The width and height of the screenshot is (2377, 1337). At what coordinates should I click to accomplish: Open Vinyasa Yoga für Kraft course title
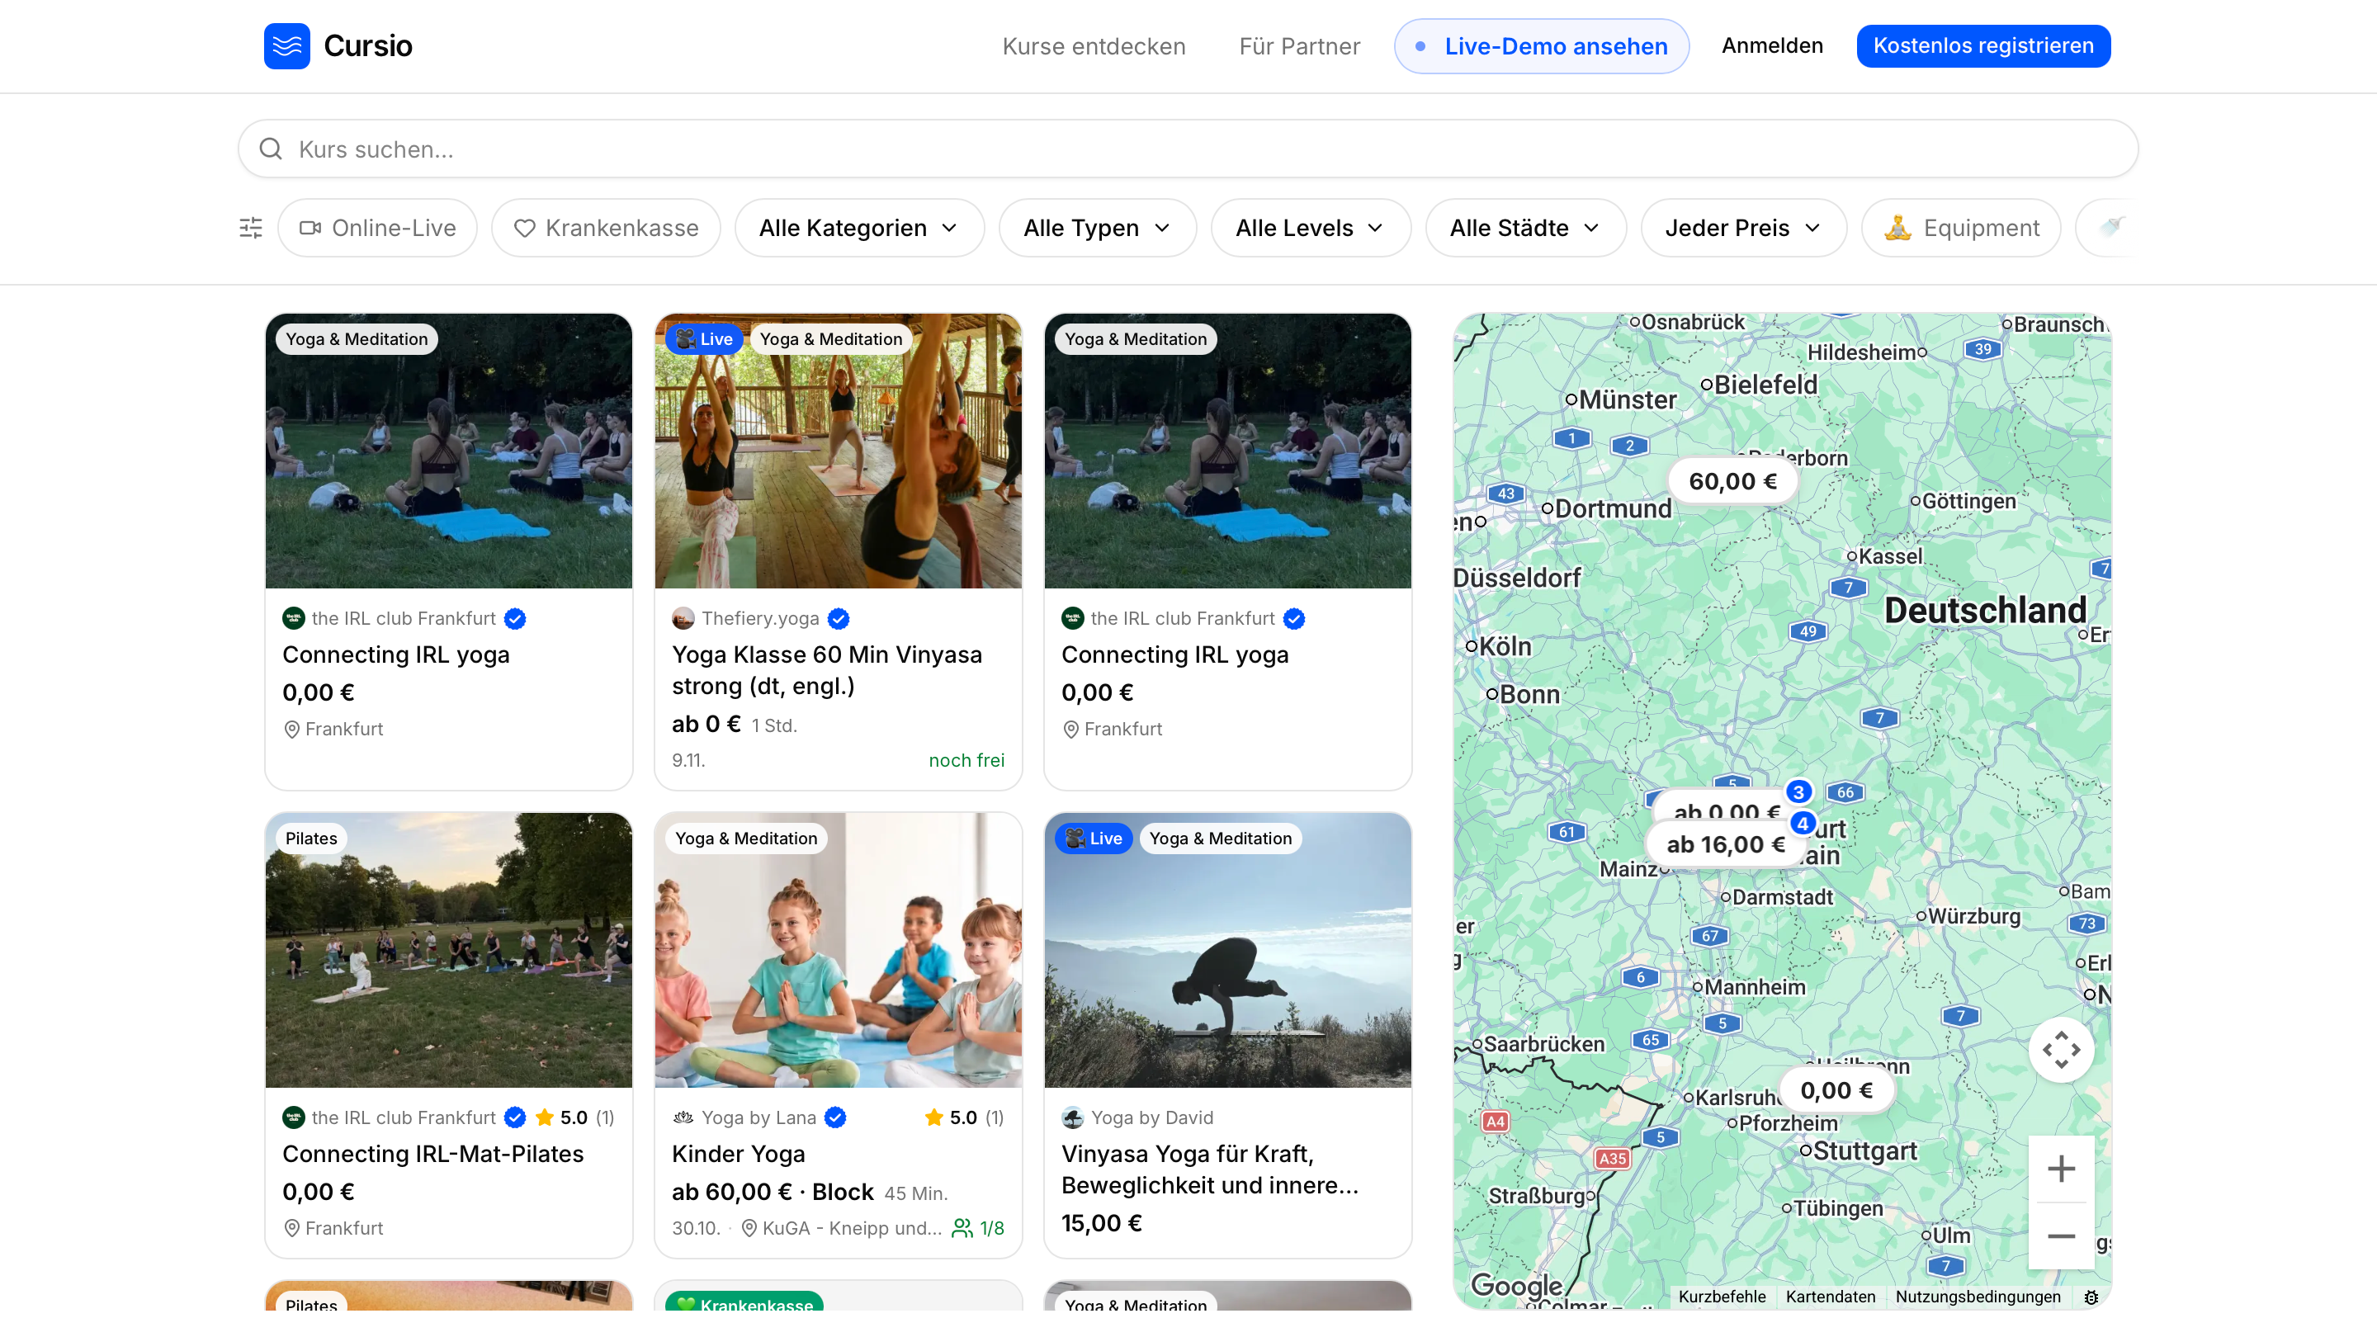(1210, 1169)
